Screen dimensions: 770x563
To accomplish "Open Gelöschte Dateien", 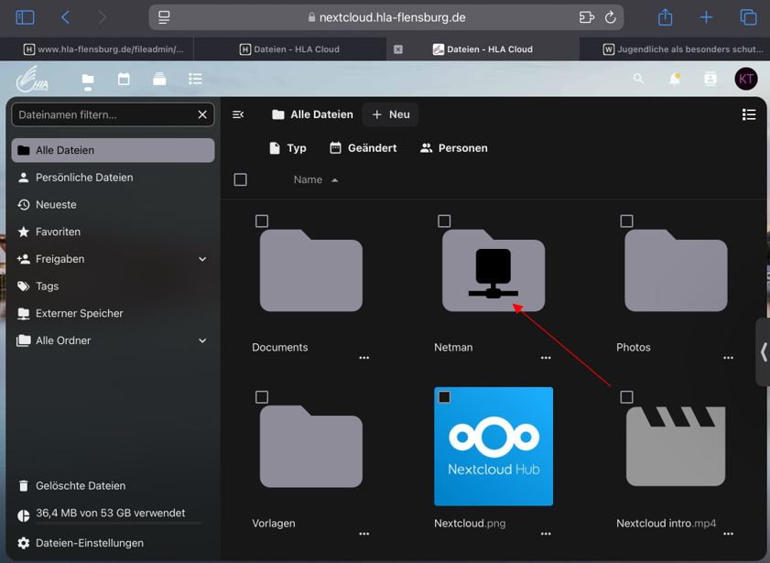I will (x=113, y=486).
